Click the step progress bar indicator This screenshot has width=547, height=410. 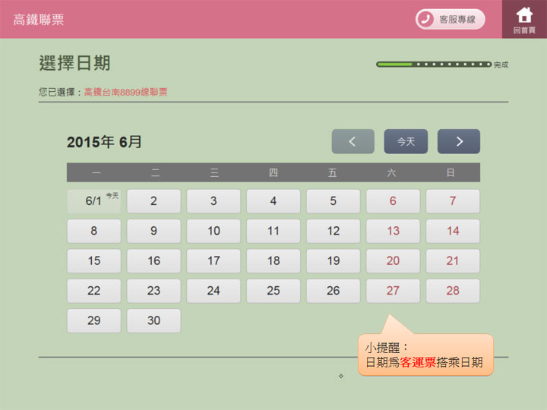[x=434, y=65]
